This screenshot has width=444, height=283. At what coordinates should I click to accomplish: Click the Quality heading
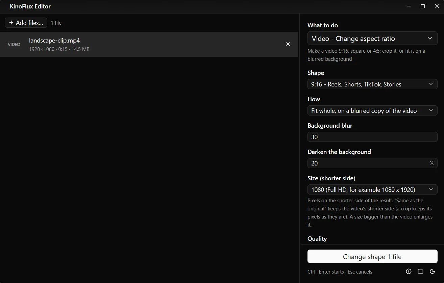pyautogui.click(x=317, y=238)
